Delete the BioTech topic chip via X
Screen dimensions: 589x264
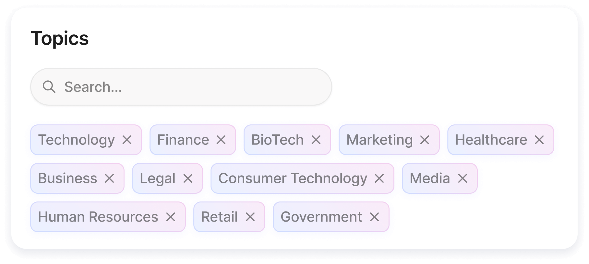pyautogui.click(x=316, y=140)
